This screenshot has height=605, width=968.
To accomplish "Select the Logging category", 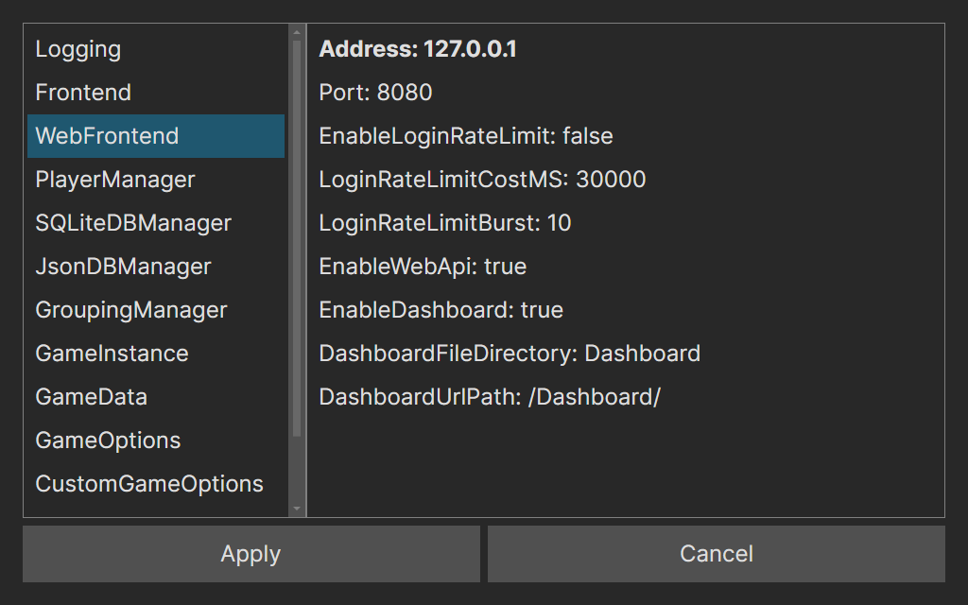I will point(78,49).
